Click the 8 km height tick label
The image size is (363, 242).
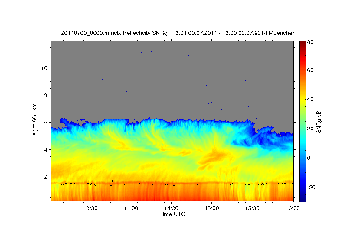46,95
